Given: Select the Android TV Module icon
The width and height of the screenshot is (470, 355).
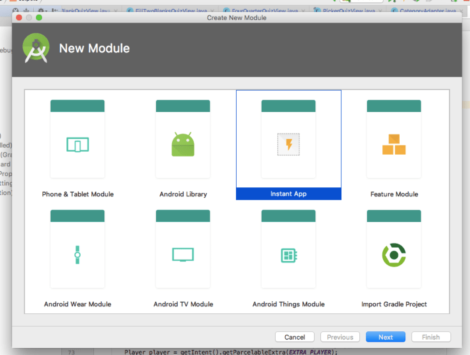Looking at the screenshot, I should click(x=183, y=255).
